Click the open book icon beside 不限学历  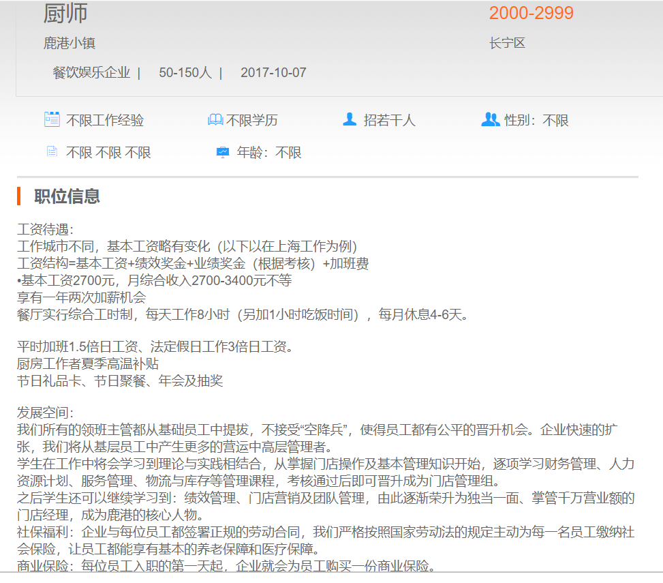coord(215,120)
